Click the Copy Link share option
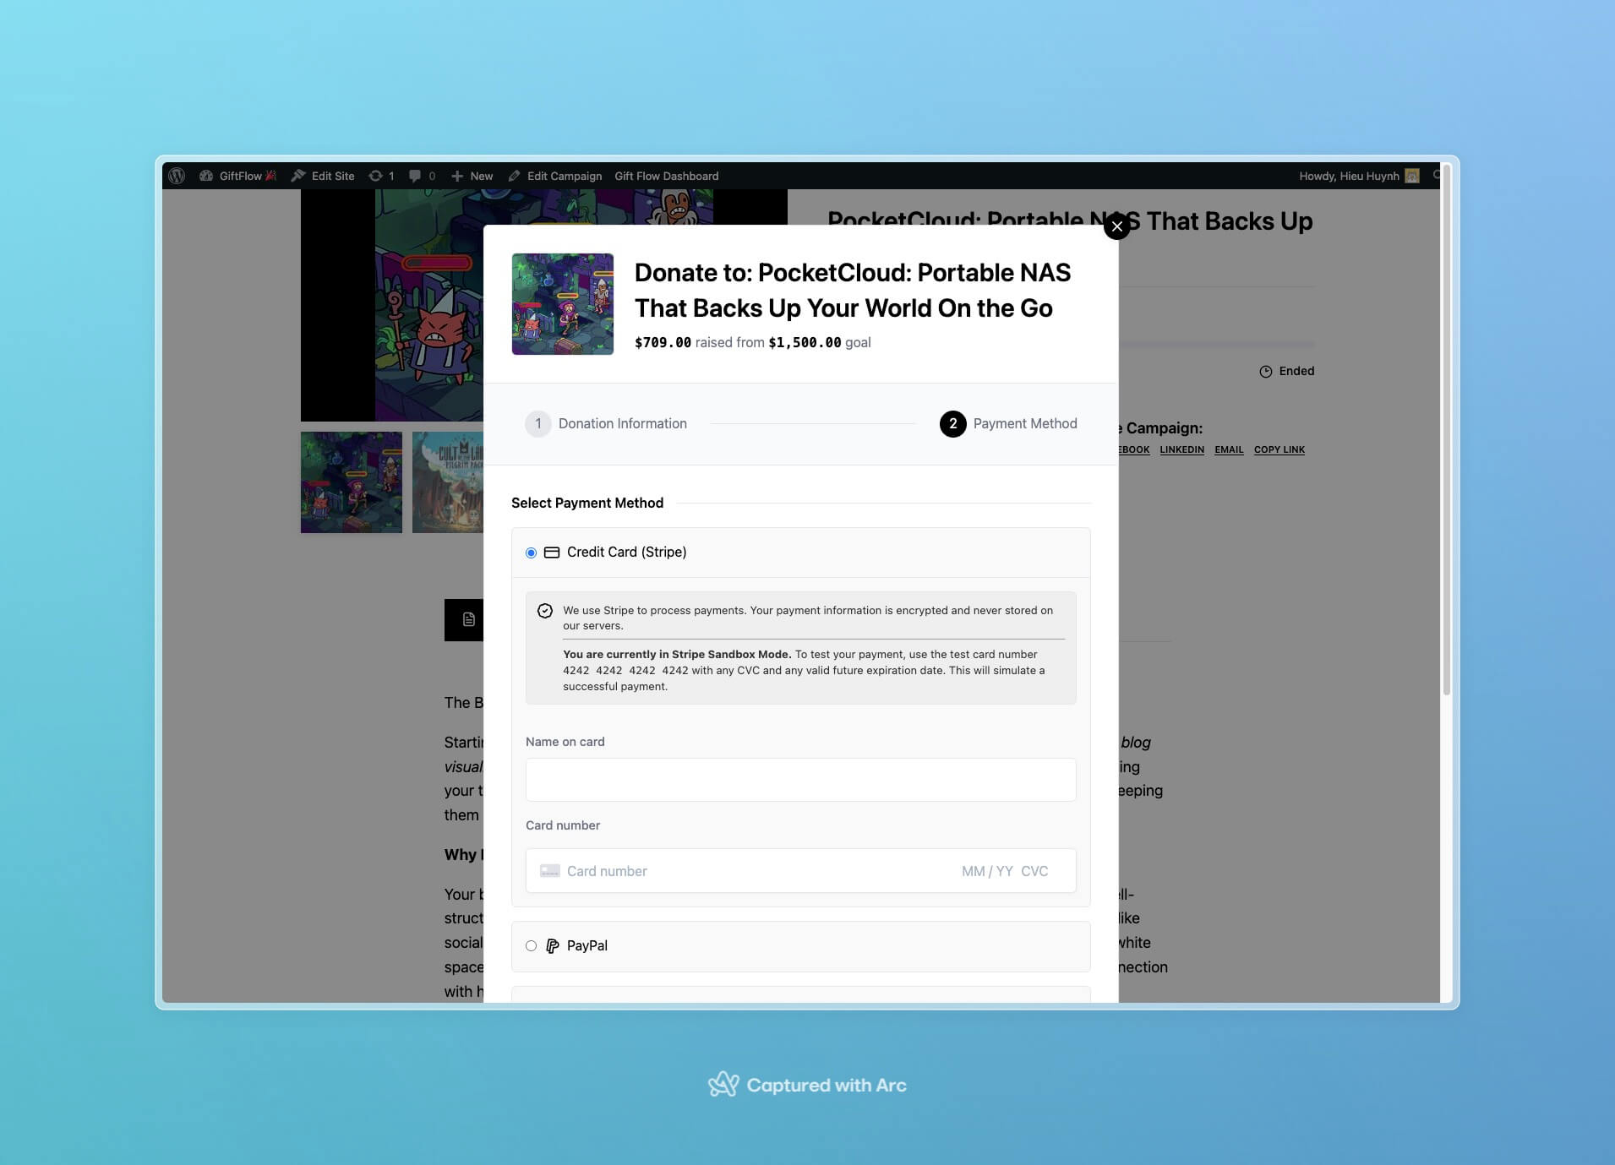The height and width of the screenshot is (1165, 1615). [1279, 449]
